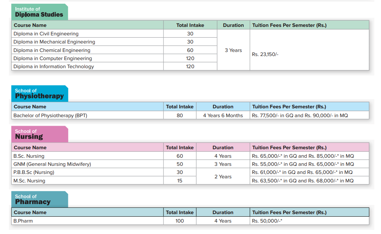Click M.Sc. Nursing fee 'Rs. 63,500/-*'

(267, 181)
